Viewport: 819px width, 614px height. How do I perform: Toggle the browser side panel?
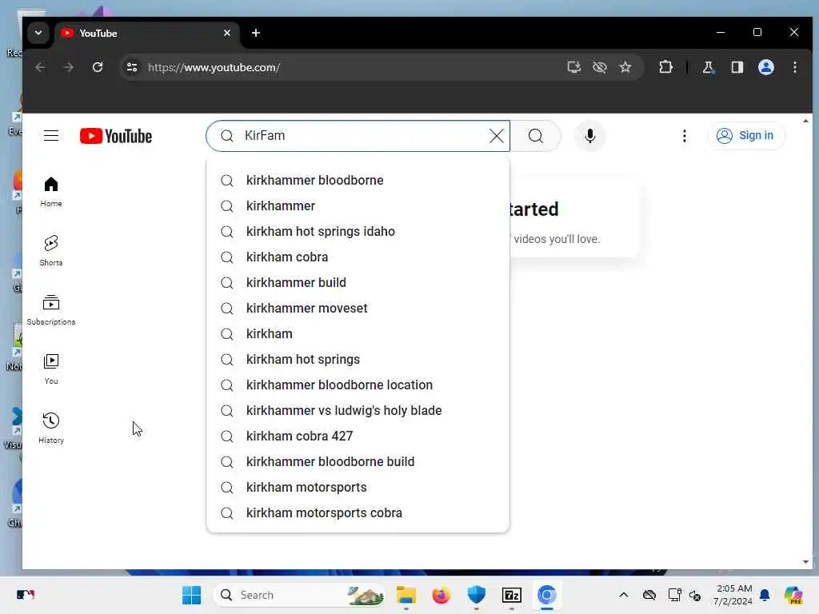click(x=737, y=67)
